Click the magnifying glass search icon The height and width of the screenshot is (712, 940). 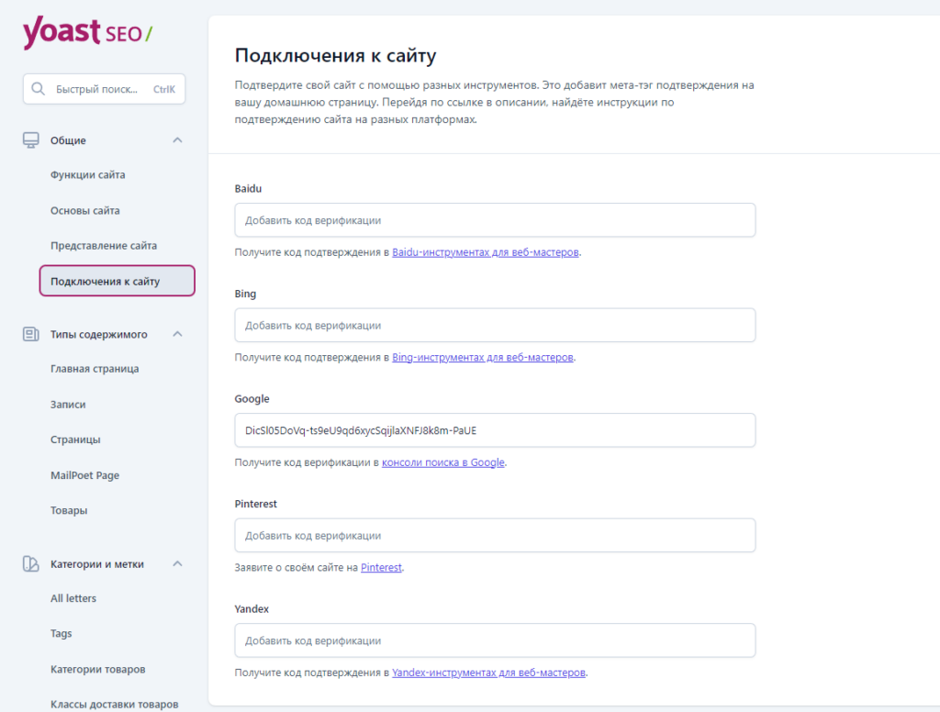pos(38,89)
